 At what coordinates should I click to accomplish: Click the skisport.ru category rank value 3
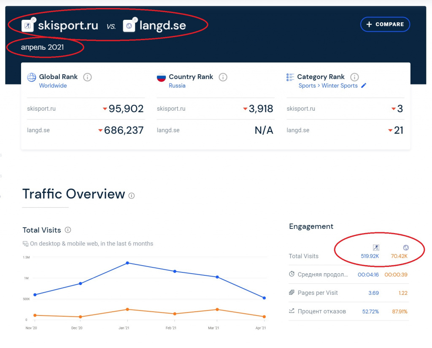click(x=400, y=109)
